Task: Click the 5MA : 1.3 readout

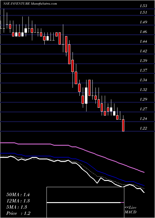Action: pos(17,207)
